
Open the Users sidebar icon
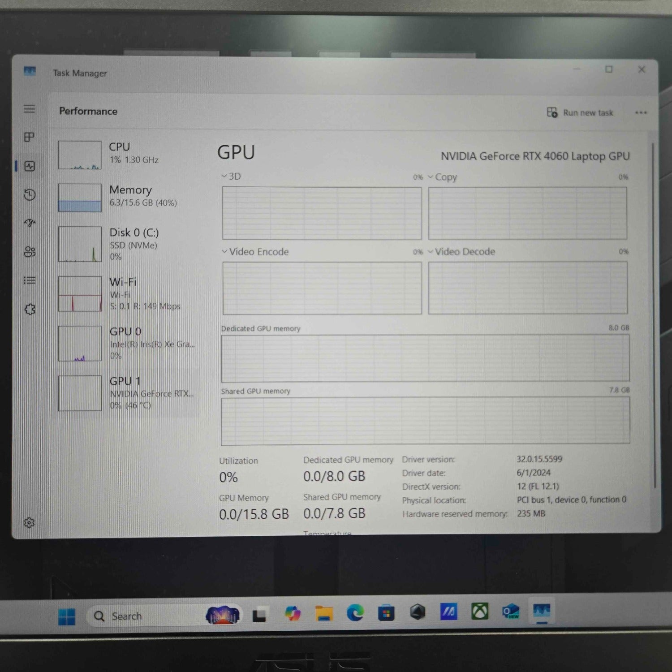29,252
